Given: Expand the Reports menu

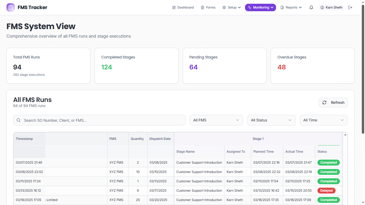Looking at the screenshot, I should pyautogui.click(x=291, y=7).
